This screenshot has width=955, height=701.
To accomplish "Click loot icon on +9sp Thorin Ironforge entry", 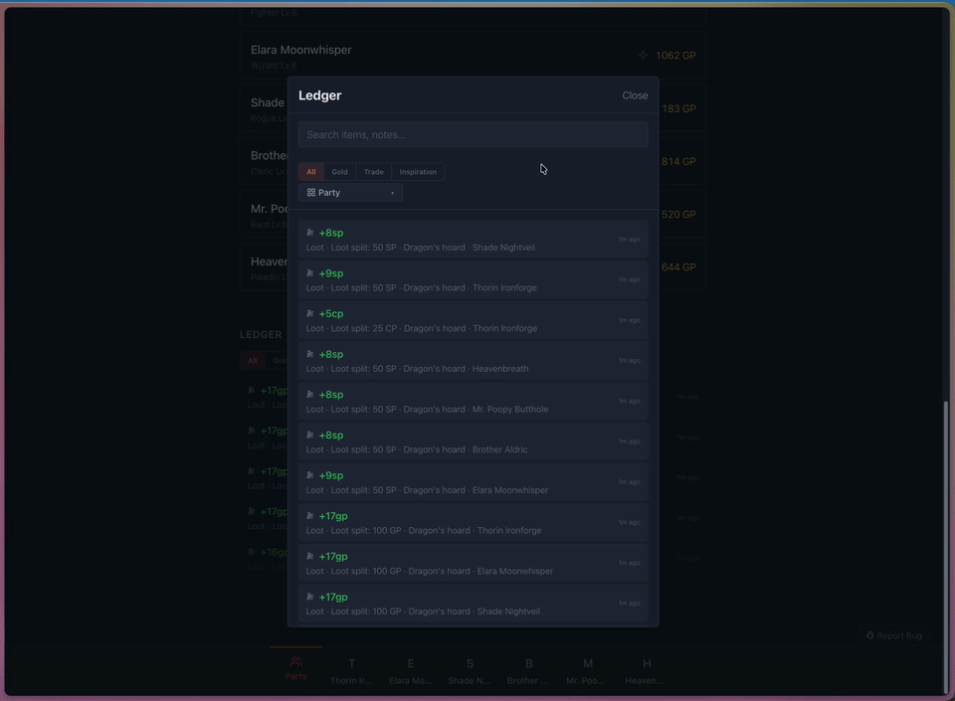I will click(310, 273).
